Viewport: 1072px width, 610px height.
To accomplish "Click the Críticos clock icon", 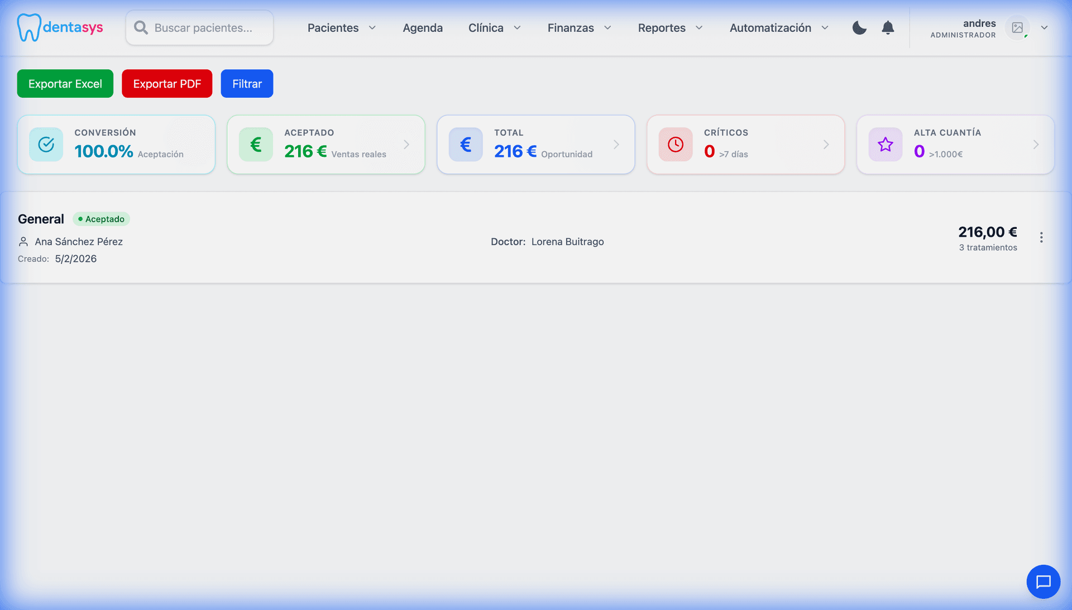I will click(x=676, y=145).
